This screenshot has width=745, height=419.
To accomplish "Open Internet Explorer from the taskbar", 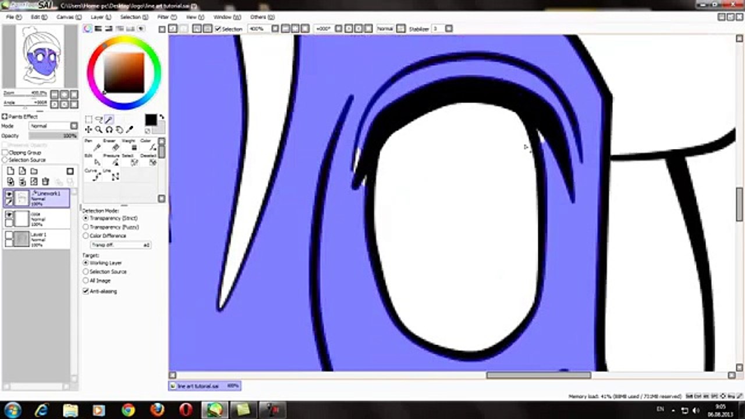I will (x=41, y=410).
